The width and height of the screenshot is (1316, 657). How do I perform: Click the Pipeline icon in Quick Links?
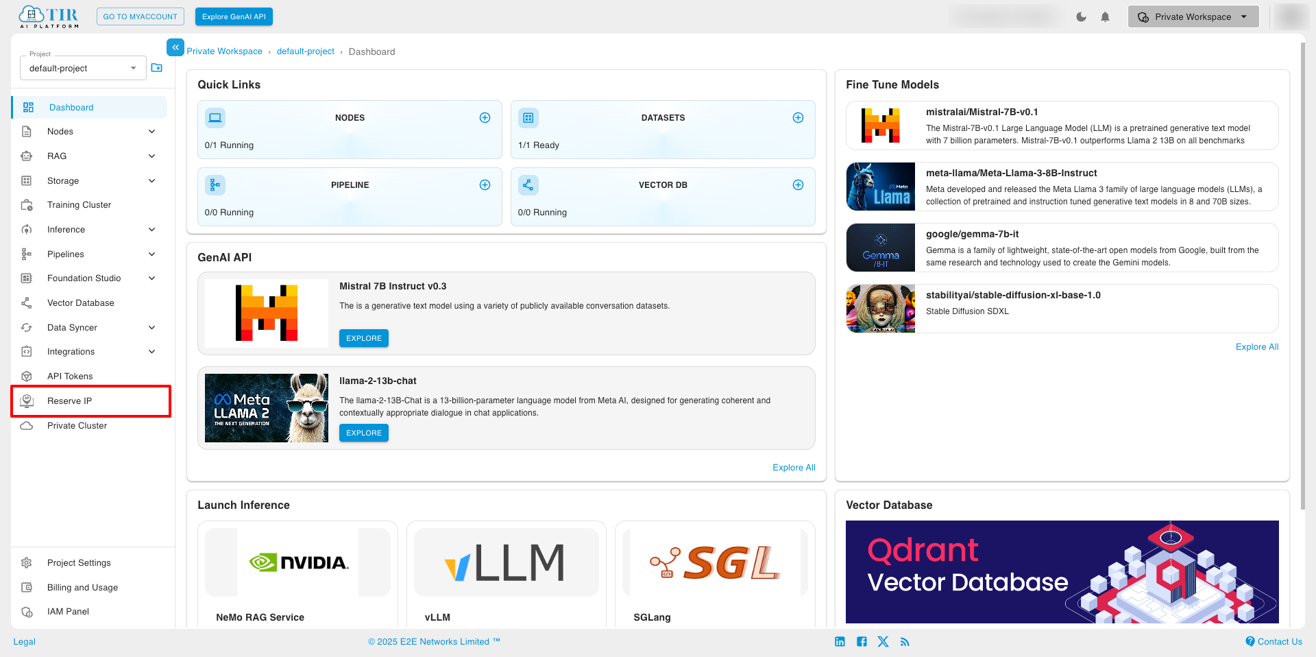click(215, 185)
